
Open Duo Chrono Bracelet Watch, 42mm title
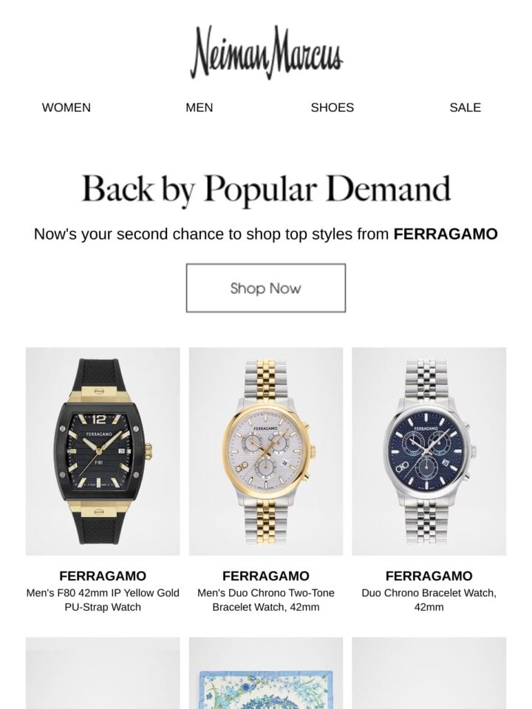(429, 600)
